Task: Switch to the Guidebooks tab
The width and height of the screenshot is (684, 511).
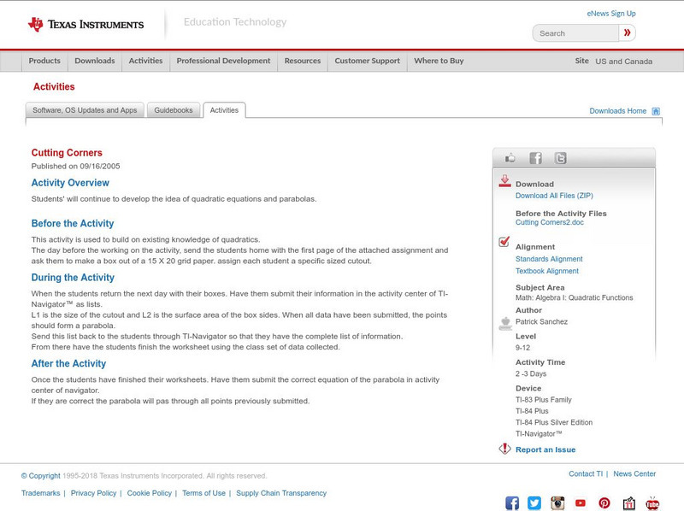Action: 174,110
